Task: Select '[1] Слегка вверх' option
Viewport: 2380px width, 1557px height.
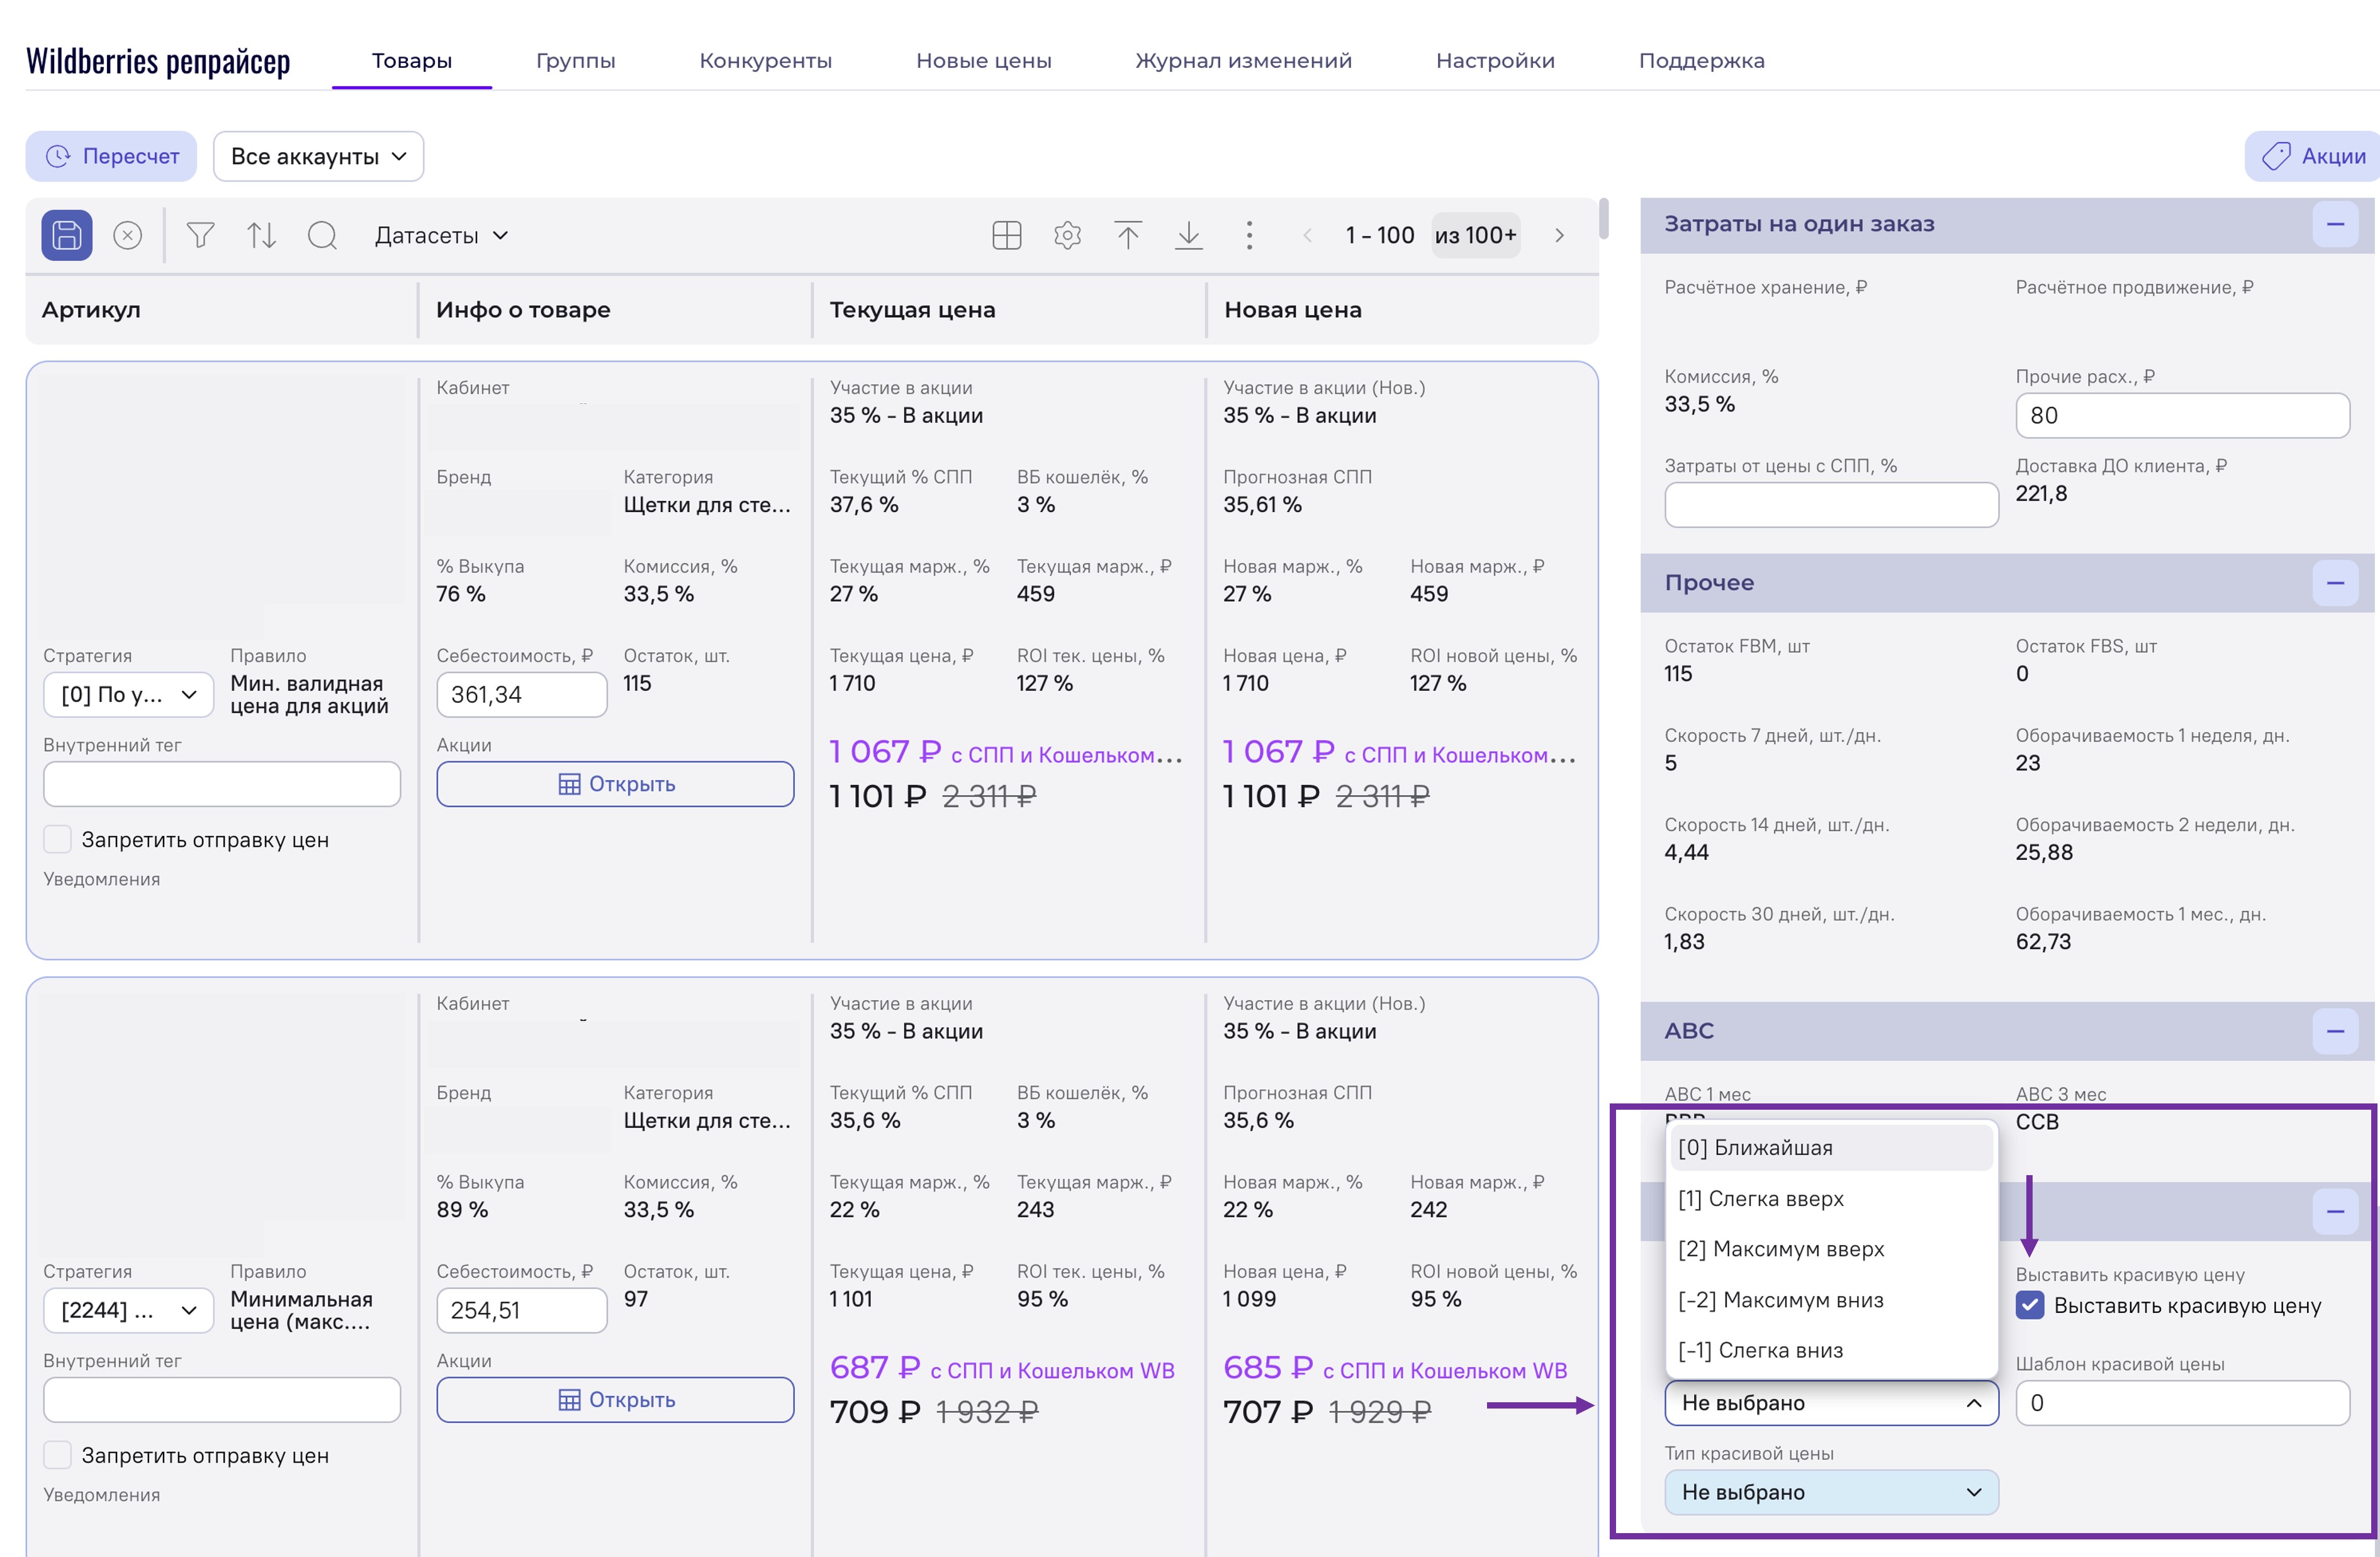Action: click(x=1760, y=1198)
